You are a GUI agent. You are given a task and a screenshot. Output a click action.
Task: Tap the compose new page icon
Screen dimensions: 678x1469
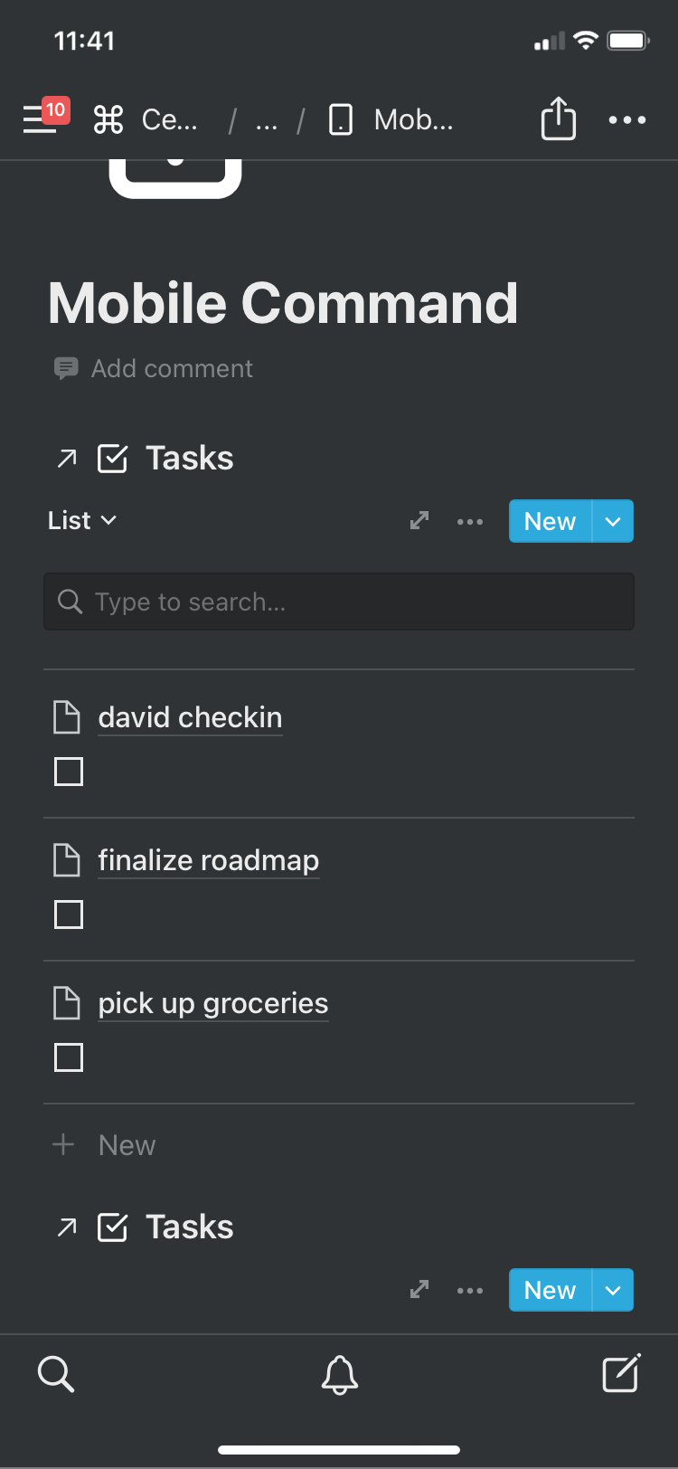pos(622,1373)
